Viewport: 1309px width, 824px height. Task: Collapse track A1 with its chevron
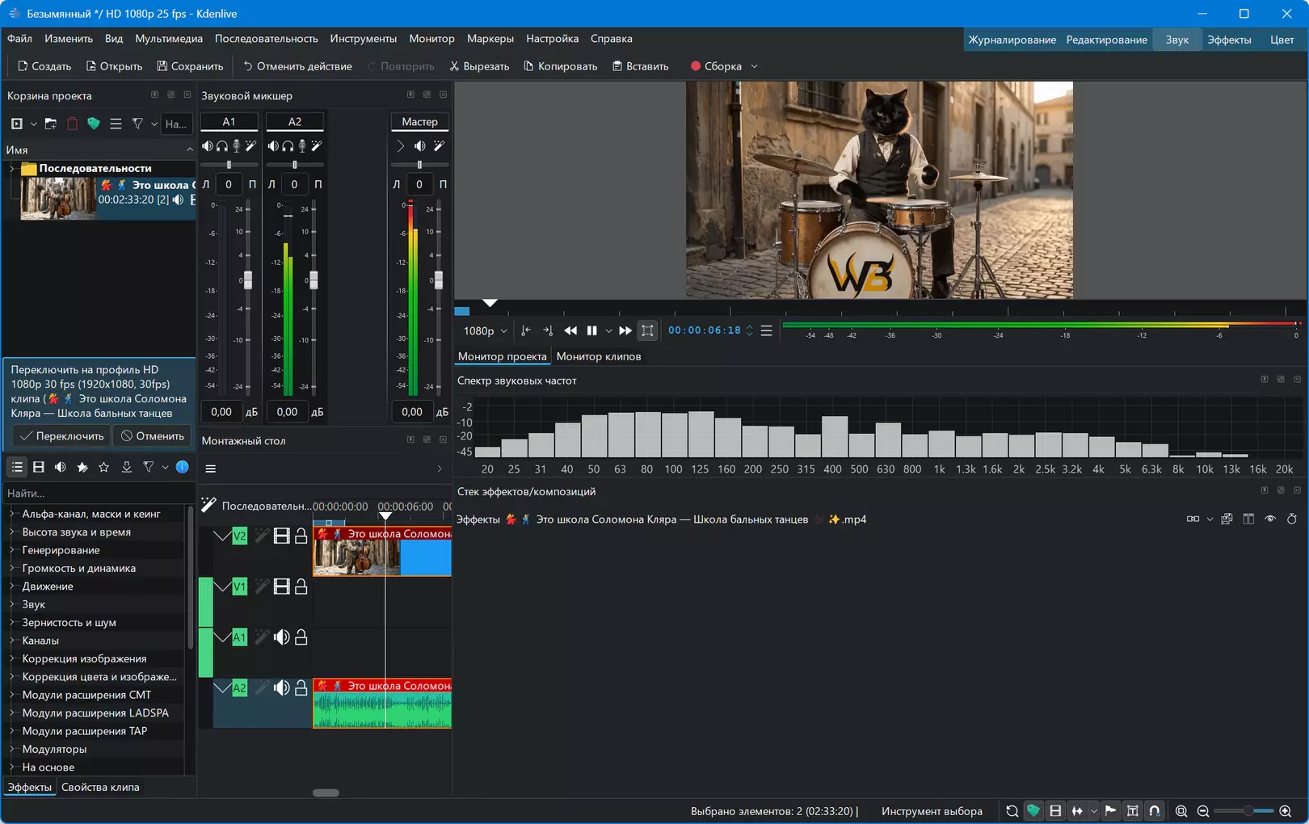point(222,637)
